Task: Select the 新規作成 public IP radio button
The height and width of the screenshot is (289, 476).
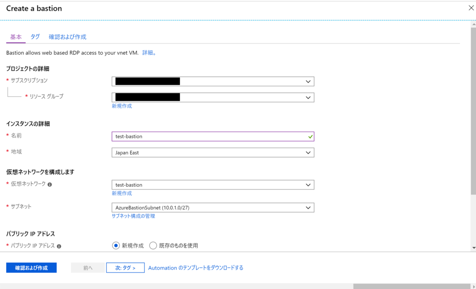Action: click(x=116, y=246)
